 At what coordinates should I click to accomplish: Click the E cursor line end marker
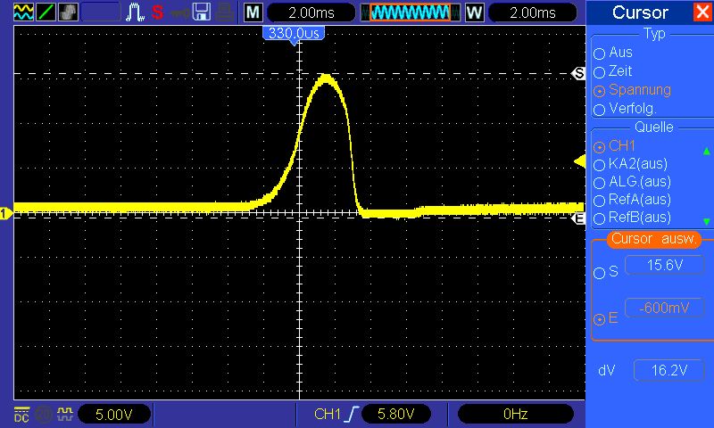578,218
